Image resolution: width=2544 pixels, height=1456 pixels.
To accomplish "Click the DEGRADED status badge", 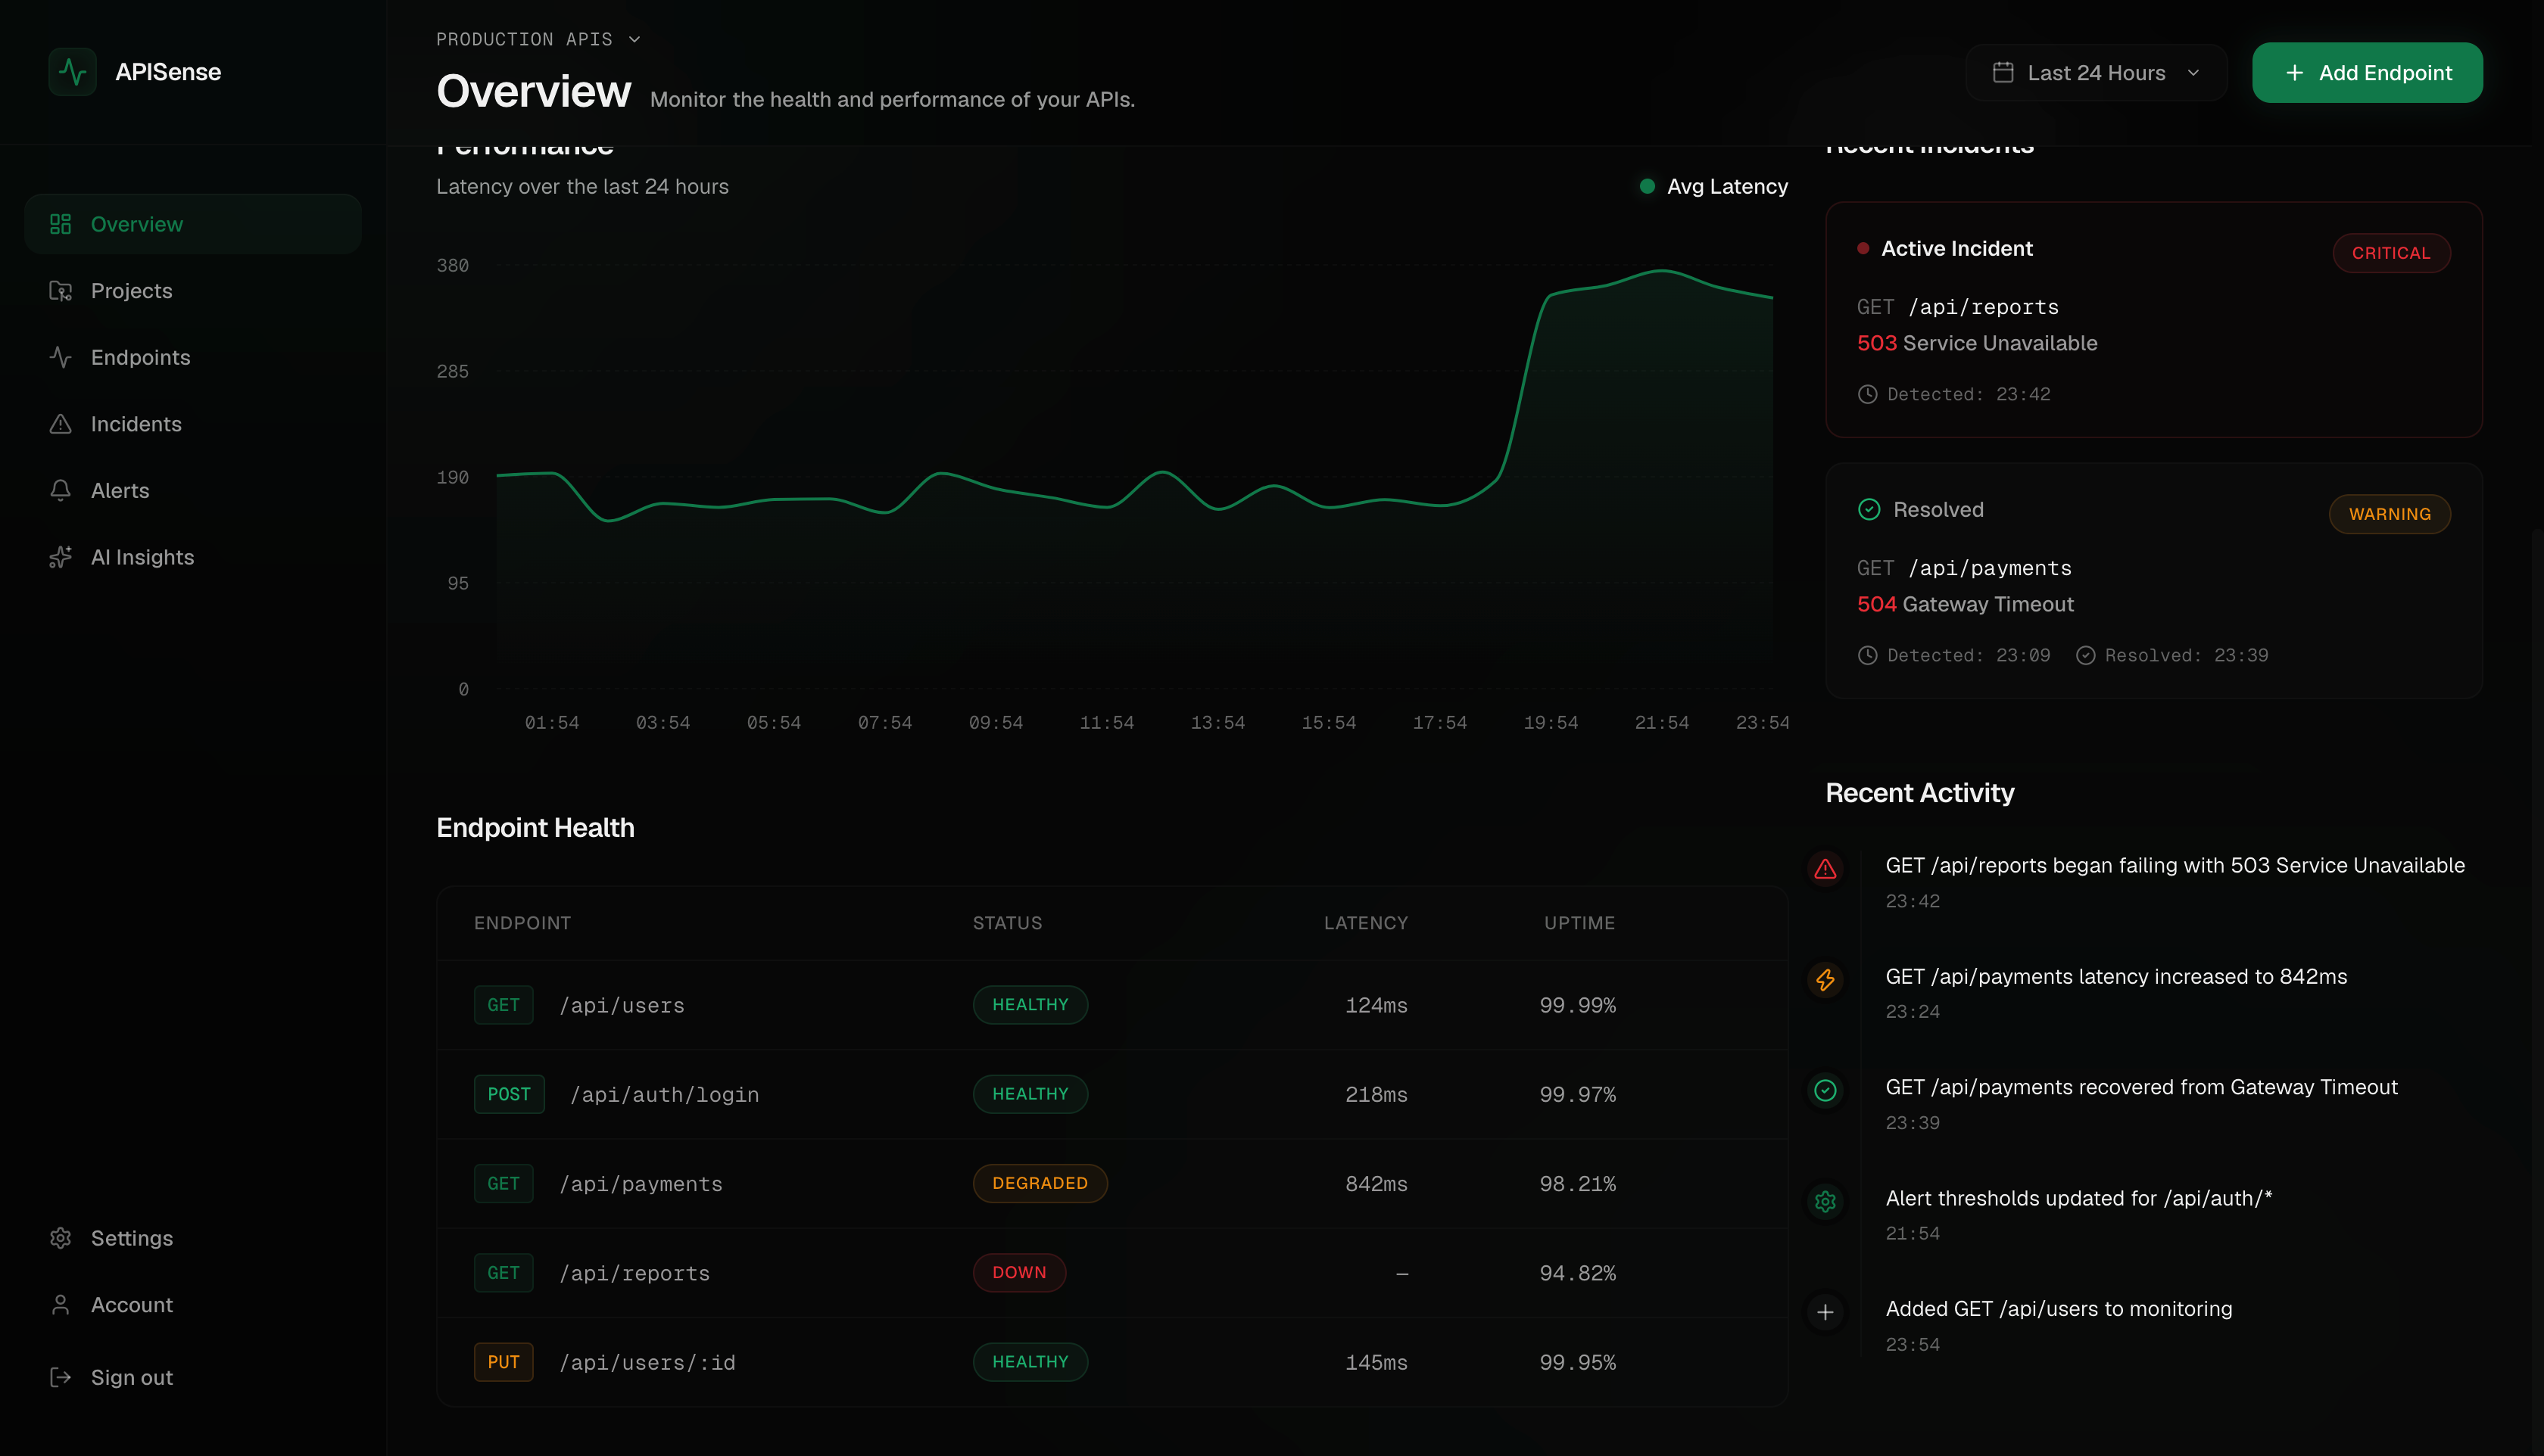I will 1040,1183.
